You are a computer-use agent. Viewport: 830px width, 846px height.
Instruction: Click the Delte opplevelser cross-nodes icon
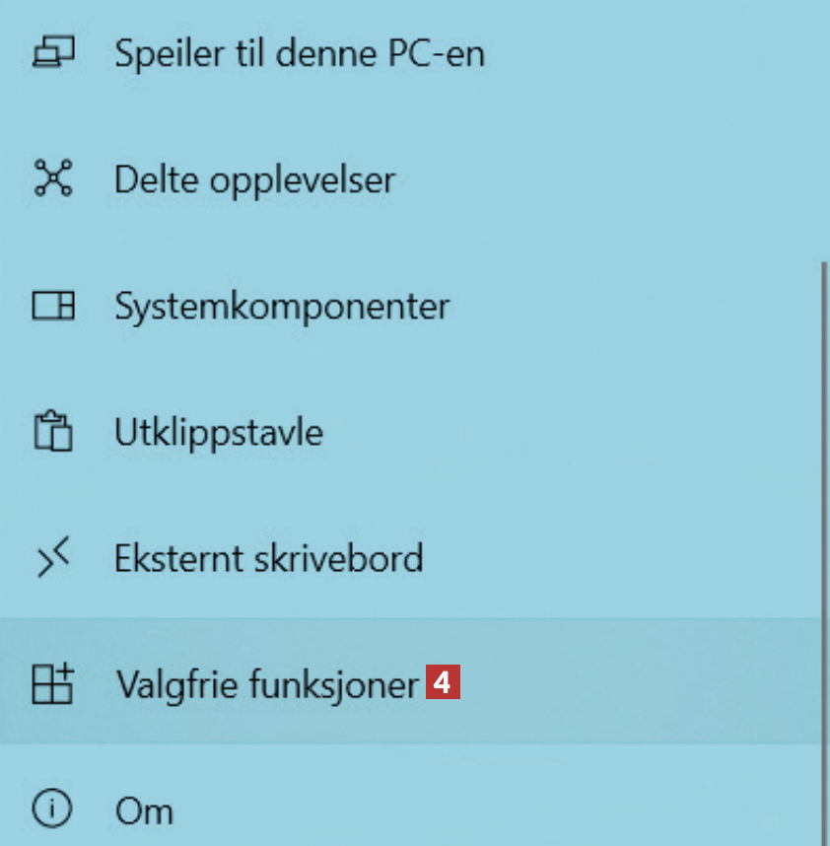coord(52,179)
